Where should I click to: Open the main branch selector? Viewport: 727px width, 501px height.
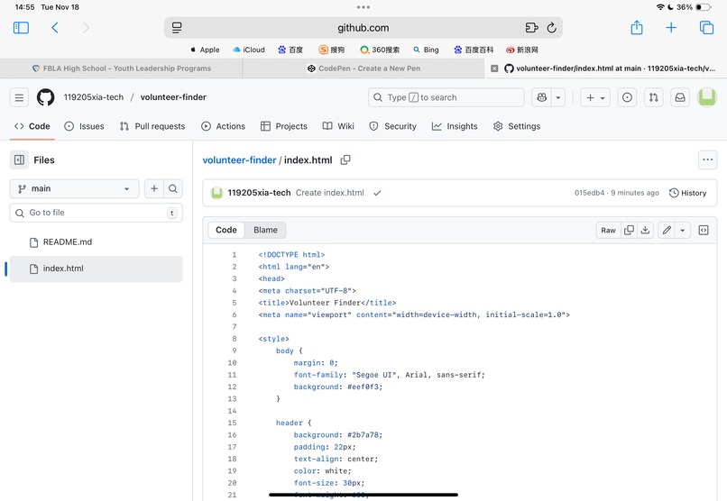click(x=74, y=188)
